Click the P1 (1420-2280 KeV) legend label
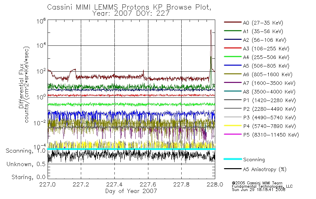Viewport: 316px width, 199px height. [269, 100]
